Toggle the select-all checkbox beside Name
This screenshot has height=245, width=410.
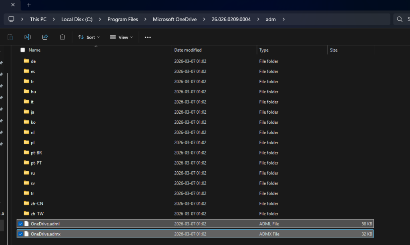pyautogui.click(x=23, y=50)
